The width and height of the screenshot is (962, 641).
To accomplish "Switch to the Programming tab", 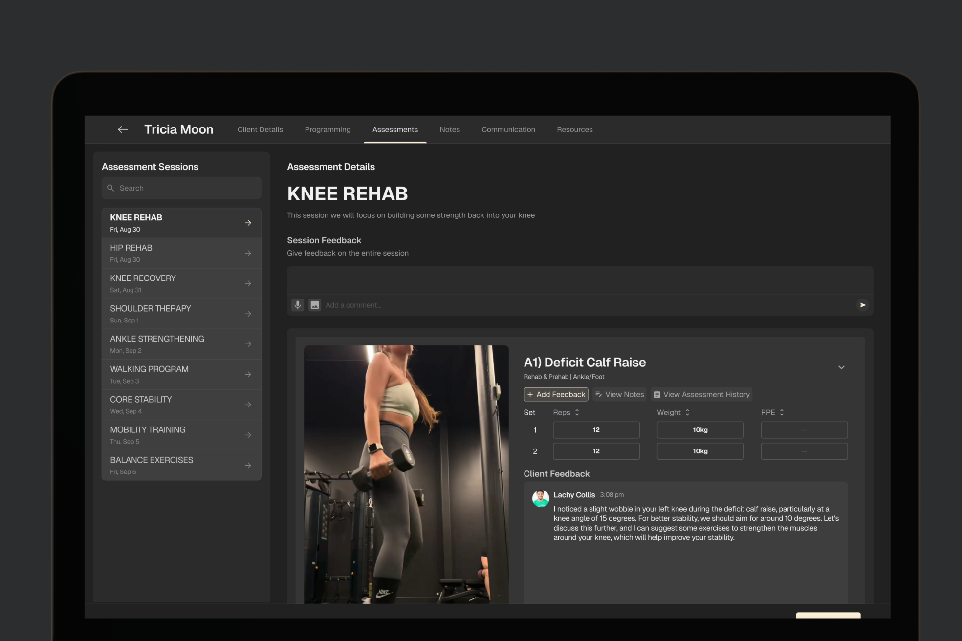I will pos(328,129).
